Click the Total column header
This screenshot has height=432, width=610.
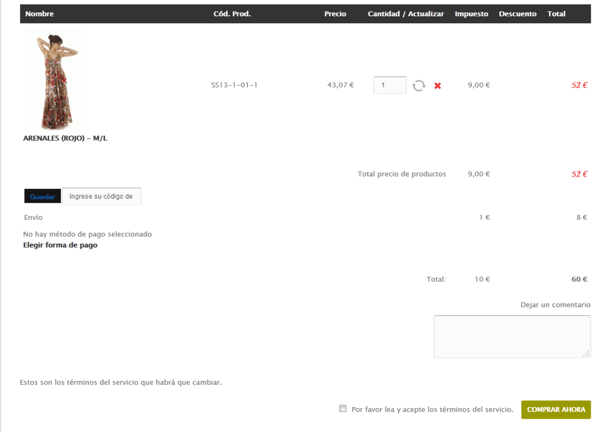(x=556, y=14)
